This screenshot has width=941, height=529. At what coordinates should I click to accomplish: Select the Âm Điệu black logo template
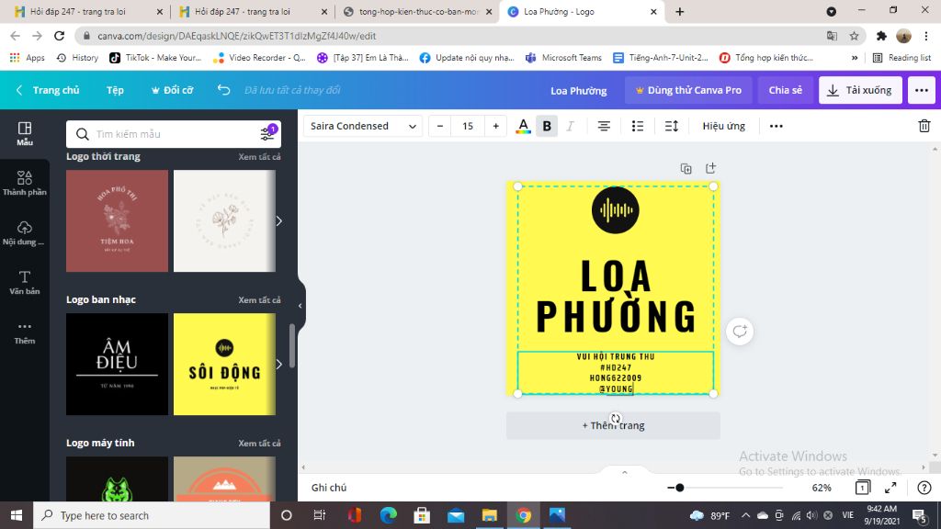(117, 364)
